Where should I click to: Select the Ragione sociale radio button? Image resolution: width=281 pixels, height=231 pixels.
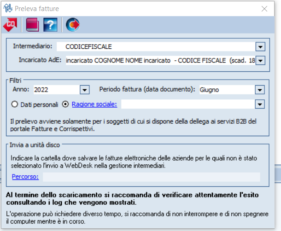[65, 104]
